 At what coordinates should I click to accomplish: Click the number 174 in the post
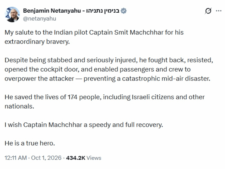pos(72,97)
